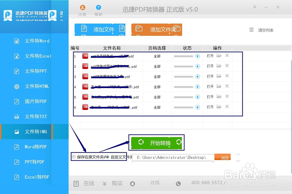Open 购买 purchase link at bottom

(117, 183)
